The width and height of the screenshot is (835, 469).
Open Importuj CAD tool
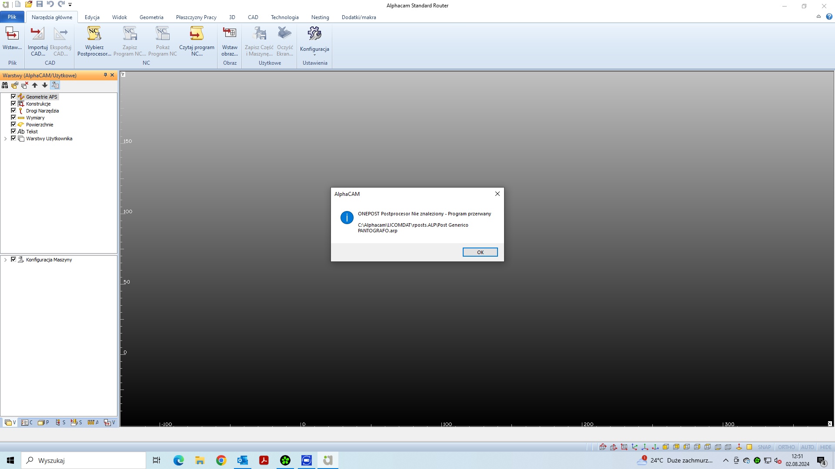(x=37, y=34)
